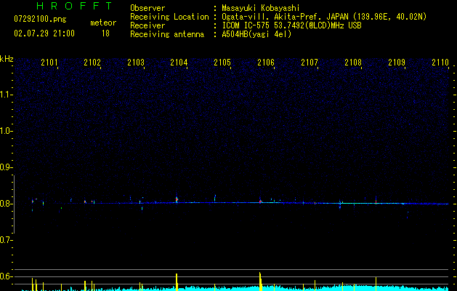
Task: Click the 2102 time marker
Action: click(x=92, y=62)
